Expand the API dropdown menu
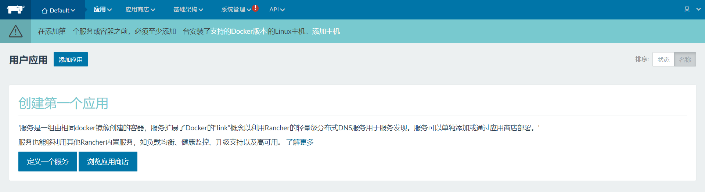705x192 pixels. pyautogui.click(x=277, y=10)
